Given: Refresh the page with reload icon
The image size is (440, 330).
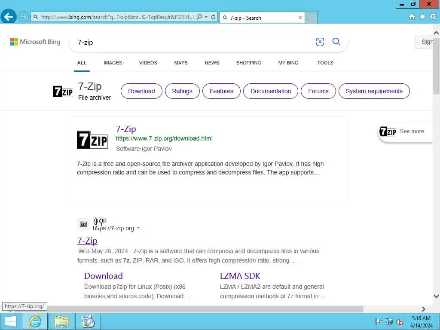Looking at the screenshot, I should click(213, 17).
